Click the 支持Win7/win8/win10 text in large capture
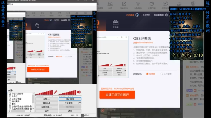The height and width of the screenshot is (118, 211). click(143, 43)
